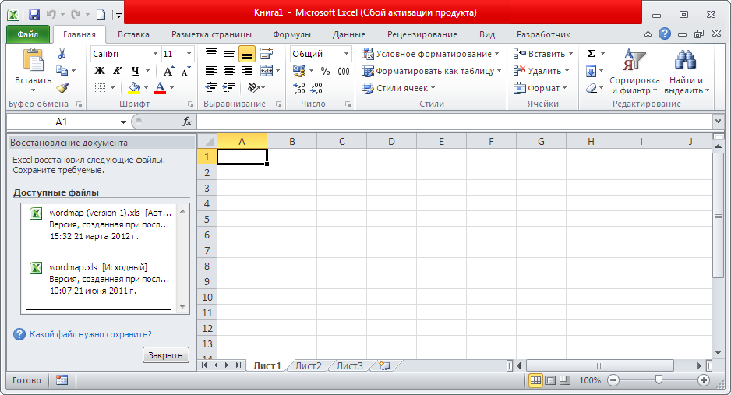Click the Fill down arrow icon
This screenshot has height=395, width=731.
click(591, 71)
